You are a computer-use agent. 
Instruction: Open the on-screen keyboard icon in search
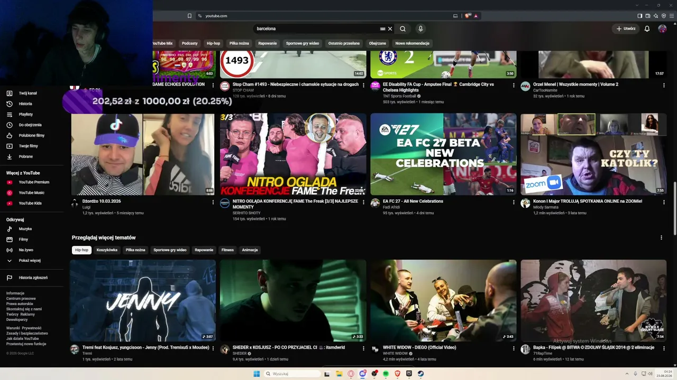click(382, 29)
